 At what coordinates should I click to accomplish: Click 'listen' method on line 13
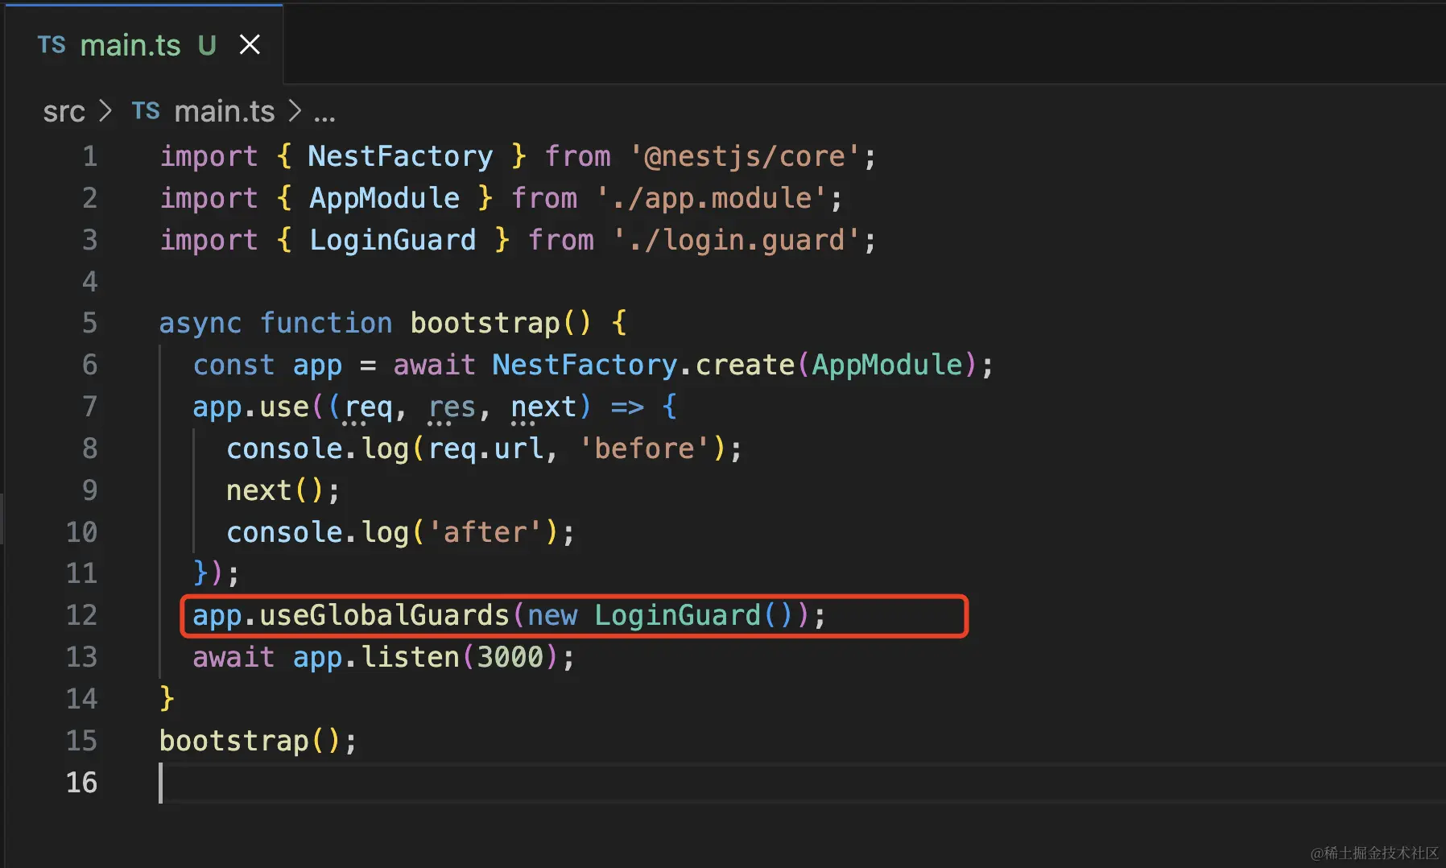point(410,657)
